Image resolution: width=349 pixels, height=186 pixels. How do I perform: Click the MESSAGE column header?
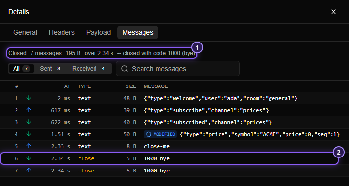156,86
